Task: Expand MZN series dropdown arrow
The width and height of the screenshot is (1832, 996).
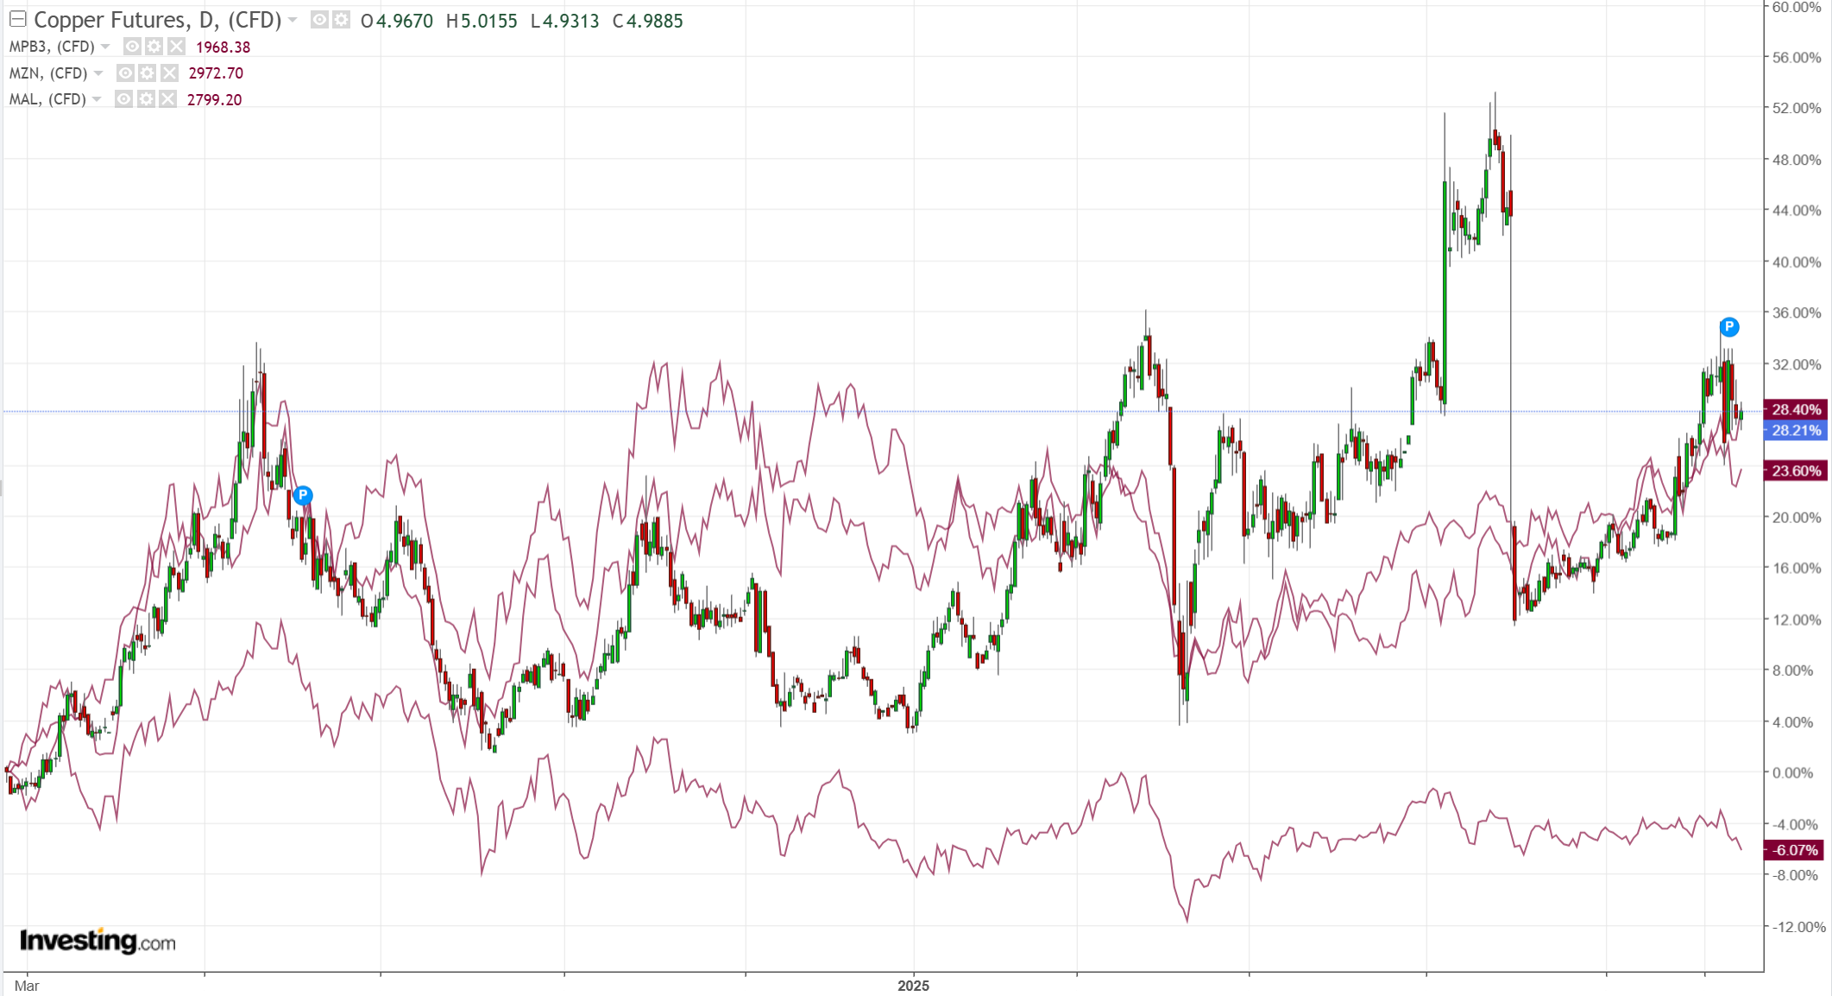Action: [98, 73]
